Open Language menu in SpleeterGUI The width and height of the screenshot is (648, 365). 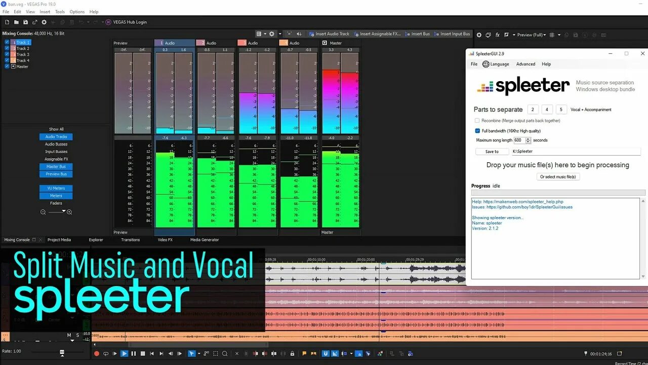point(496,64)
